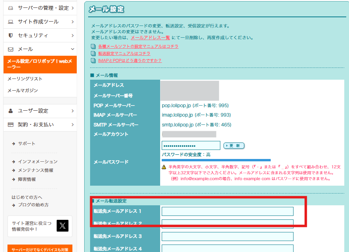Viewport: 349px width, 252px height.
Task: Click the user icon beside ユーザー設定
Action: [11, 111]
